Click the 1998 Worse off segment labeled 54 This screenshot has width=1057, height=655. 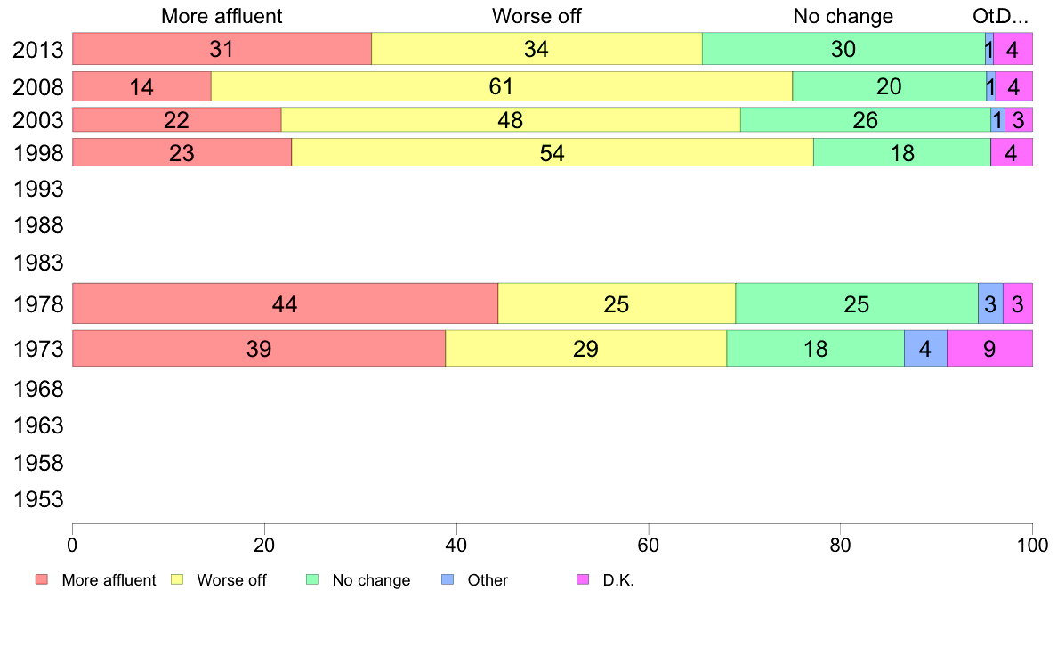pyautogui.click(x=553, y=152)
